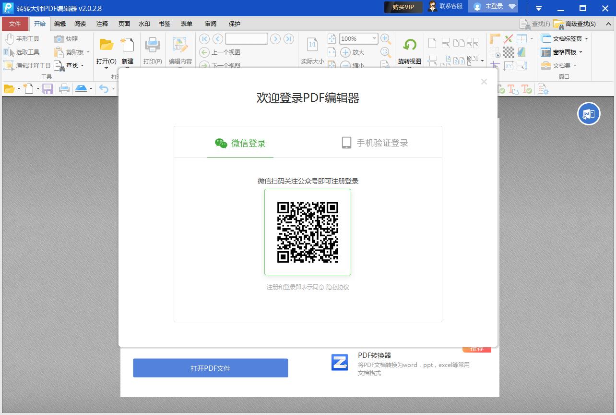Screen dimensions: 616x415
Task: Choose two-page facing layout icon
Action: point(459,43)
